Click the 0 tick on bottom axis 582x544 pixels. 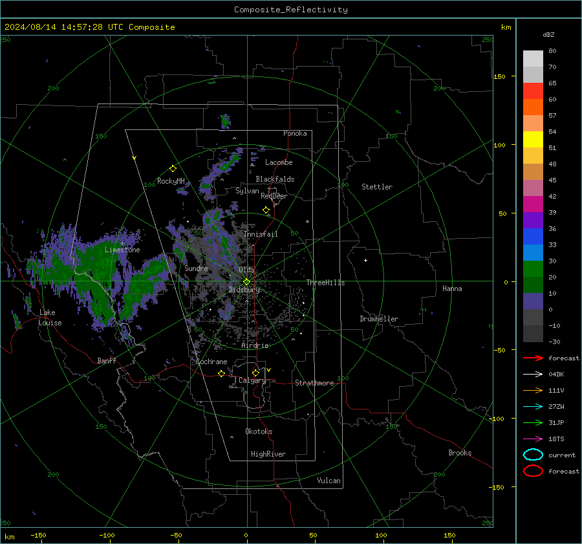pos(246,535)
